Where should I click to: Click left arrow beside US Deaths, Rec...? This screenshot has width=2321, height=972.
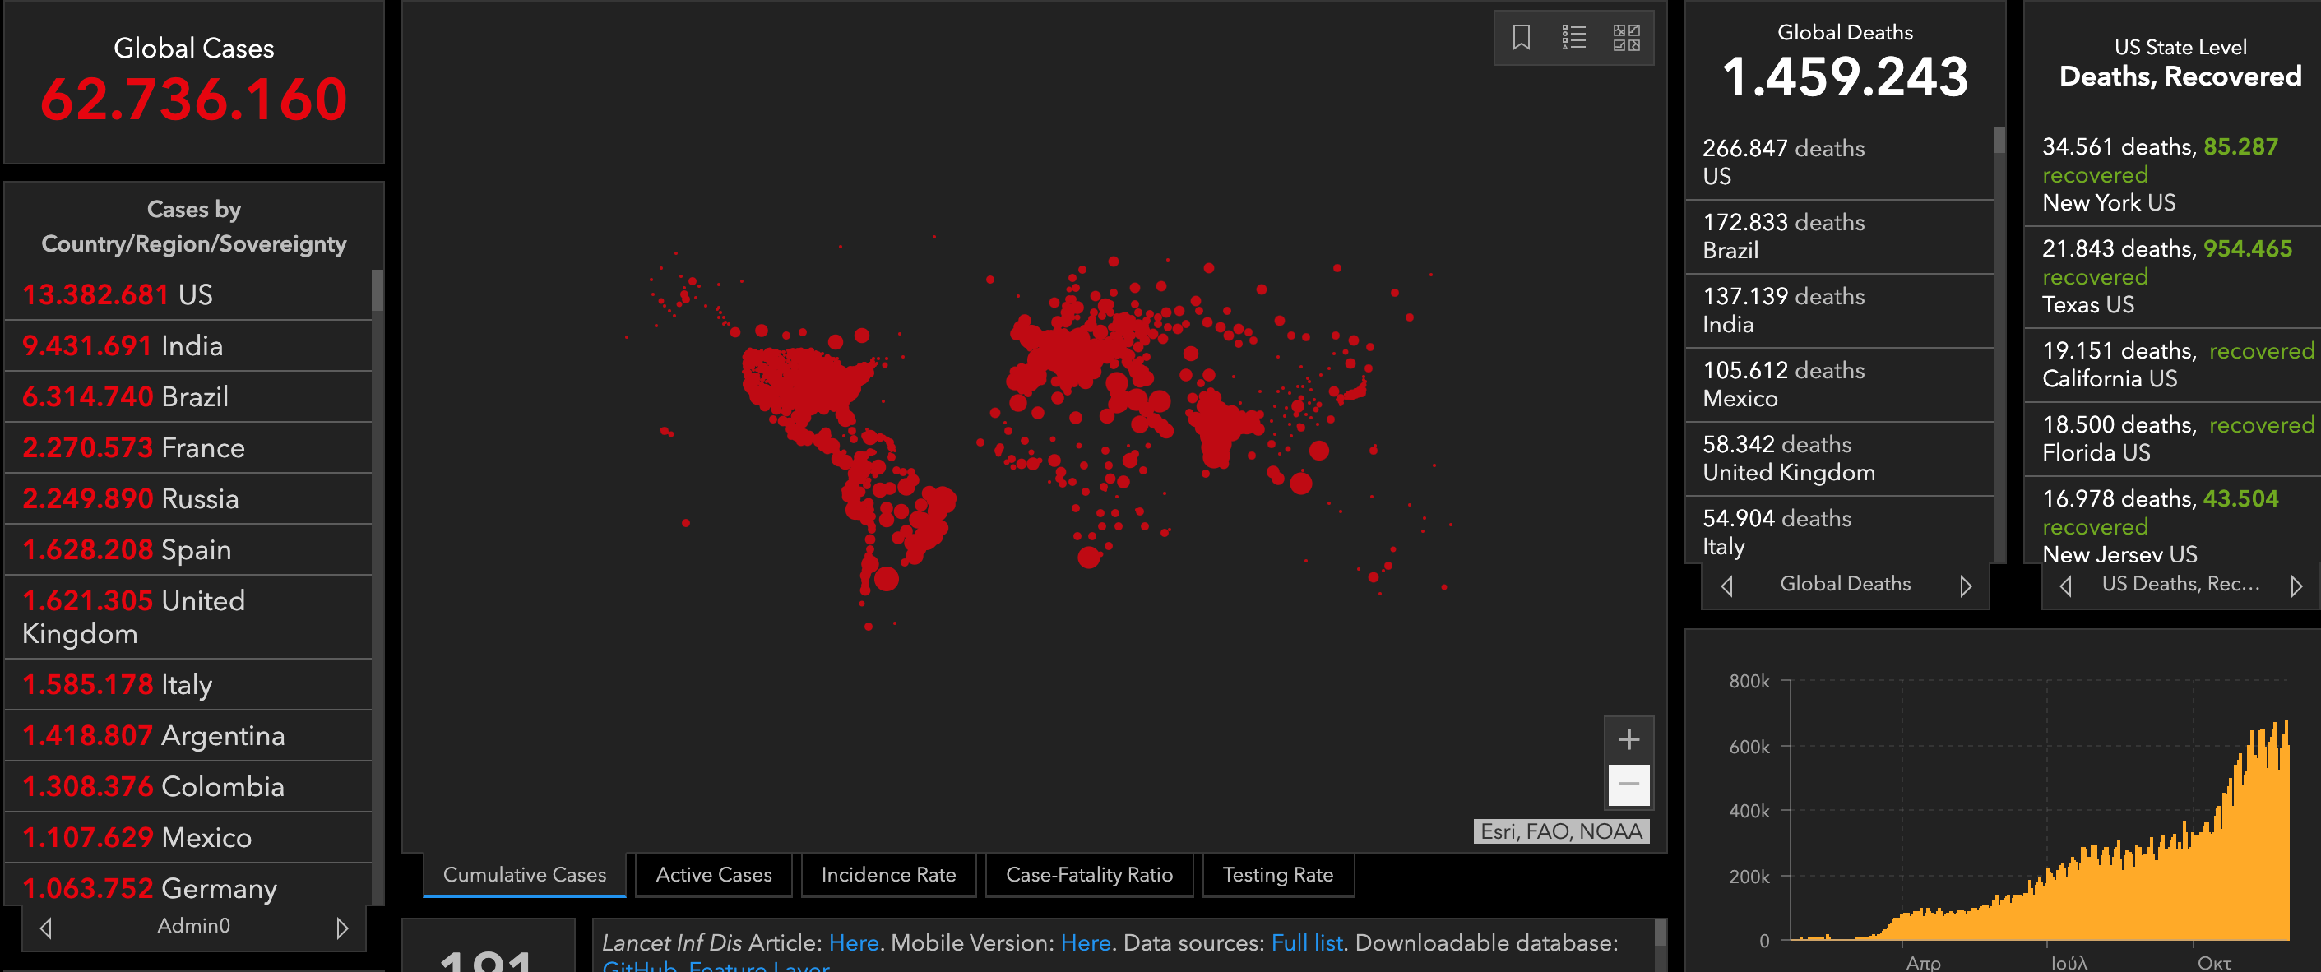(x=2066, y=586)
